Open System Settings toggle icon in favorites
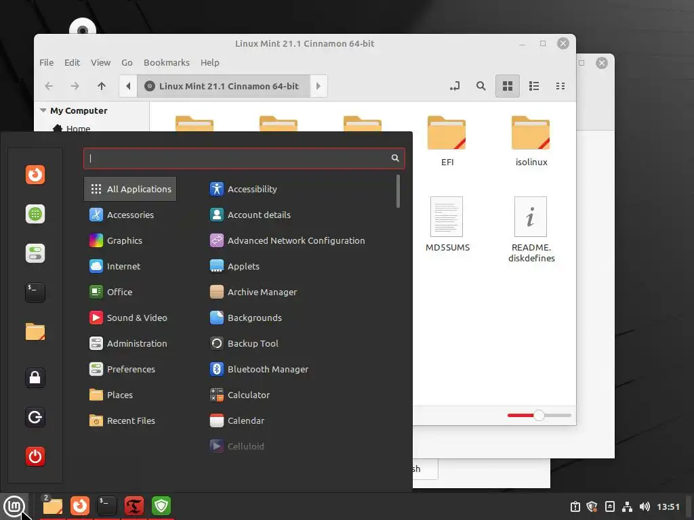Viewport: 694px width, 520px height. point(35,253)
